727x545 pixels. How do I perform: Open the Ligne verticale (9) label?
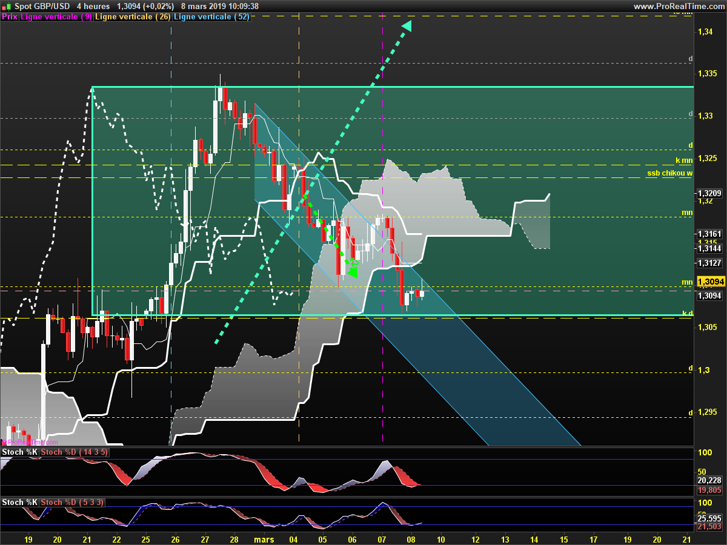tap(56, 17)
